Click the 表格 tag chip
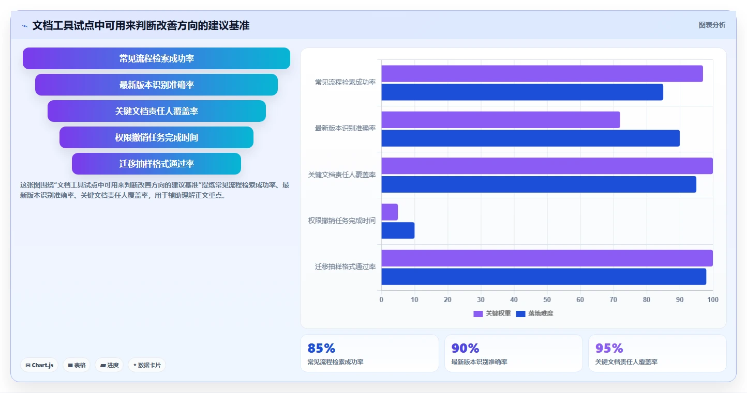Screen dimensions: 747x393 77,365
